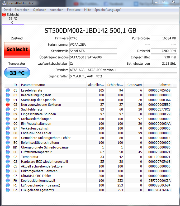Click the Parametername column header
Image resolution: width=180 pixels, height=206 pixels.
click(x=53, y=85)
